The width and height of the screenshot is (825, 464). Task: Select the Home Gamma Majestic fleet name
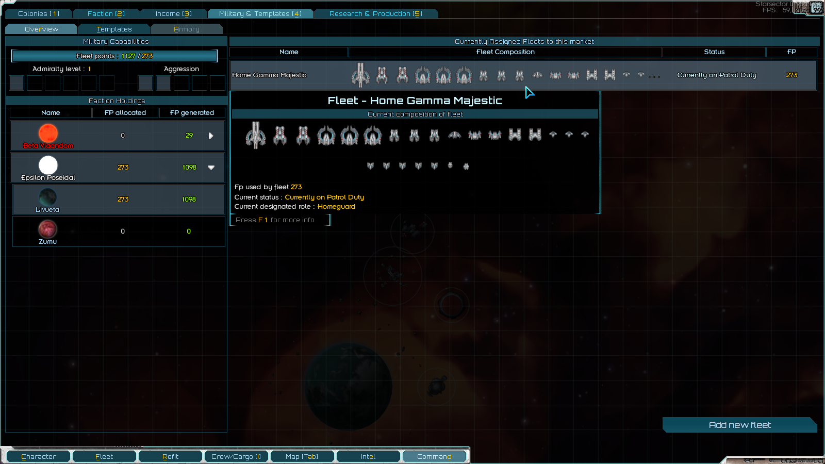269,75
